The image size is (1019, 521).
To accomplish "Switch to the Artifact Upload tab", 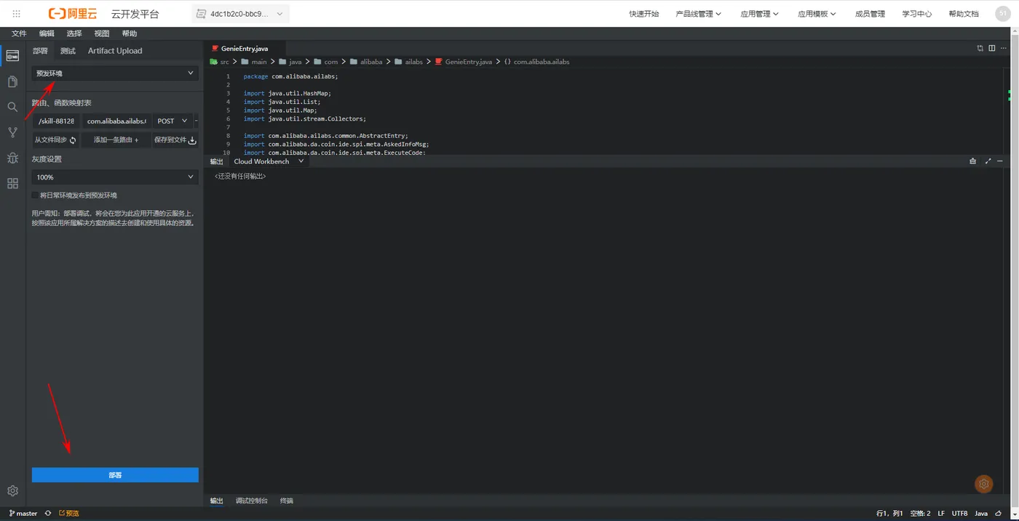I will (115, 51).
